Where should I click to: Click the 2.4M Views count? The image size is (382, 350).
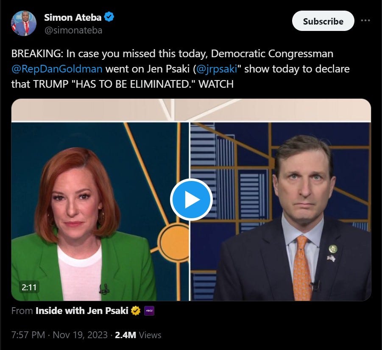coord(138,335)
